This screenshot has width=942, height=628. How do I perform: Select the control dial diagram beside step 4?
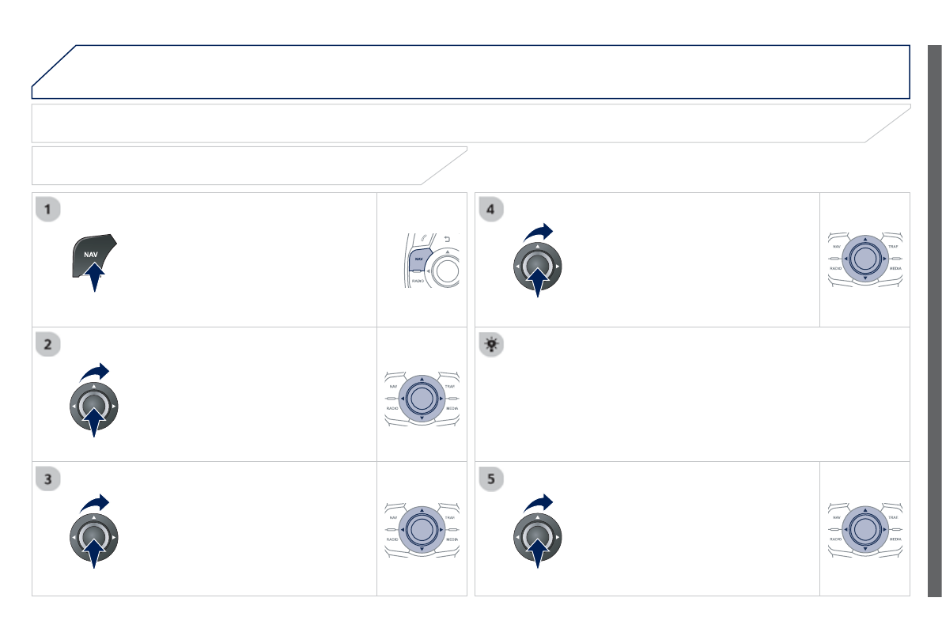pos(864,259)
